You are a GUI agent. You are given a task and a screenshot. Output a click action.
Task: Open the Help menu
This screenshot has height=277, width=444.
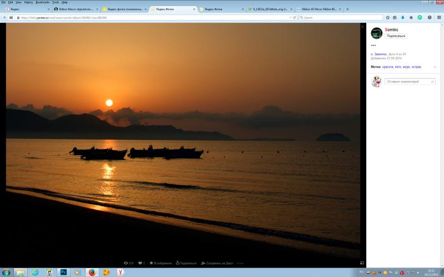[x=64, y=2]
